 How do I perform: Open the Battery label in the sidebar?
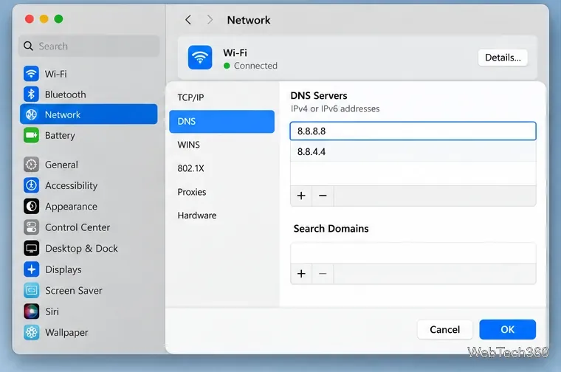60,136
